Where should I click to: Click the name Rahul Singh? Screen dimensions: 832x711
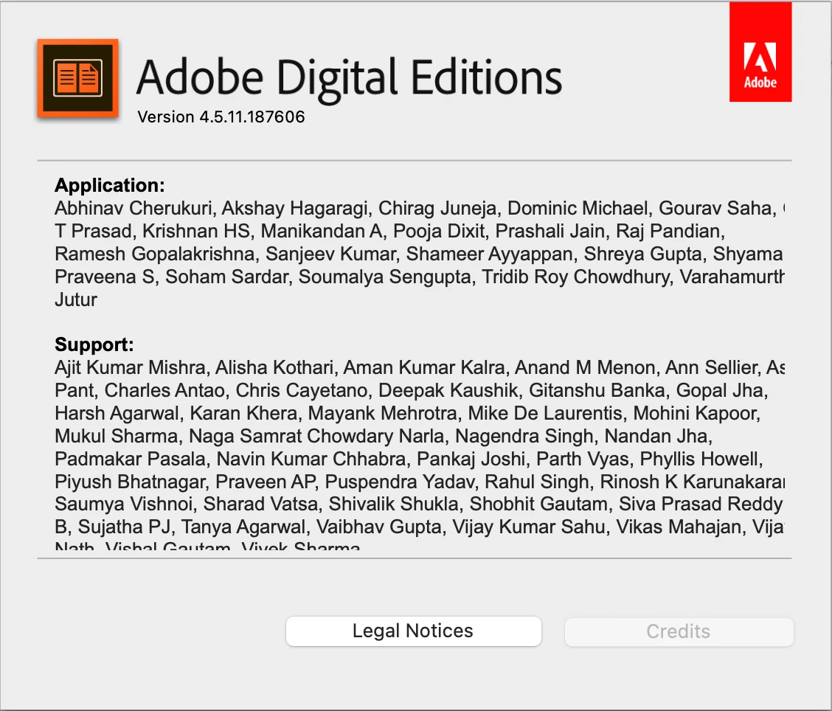536,481
